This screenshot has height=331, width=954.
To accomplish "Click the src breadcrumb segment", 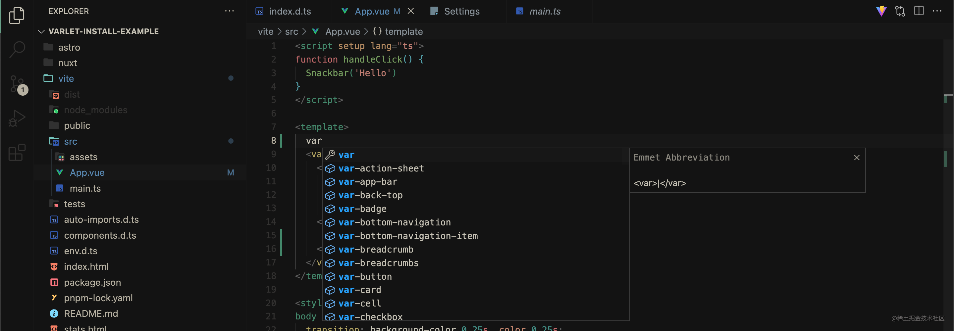I will [x=291, y=32].
